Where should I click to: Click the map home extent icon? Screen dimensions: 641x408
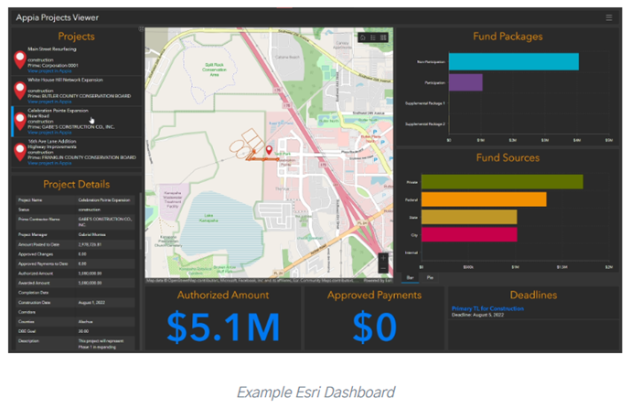click(x=363, y=38)
